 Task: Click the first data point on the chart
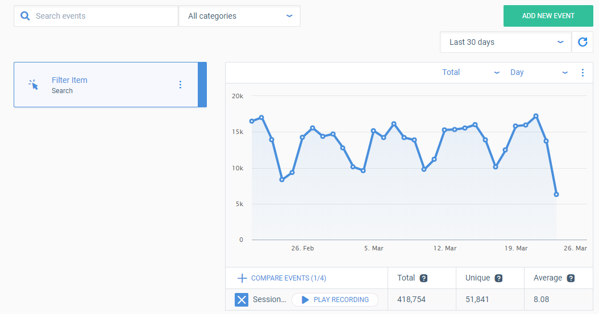click(x=251, y=122)
